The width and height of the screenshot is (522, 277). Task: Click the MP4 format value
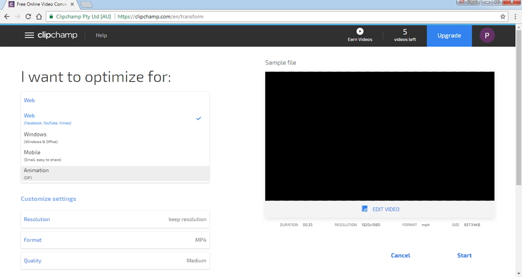(201, 240)
